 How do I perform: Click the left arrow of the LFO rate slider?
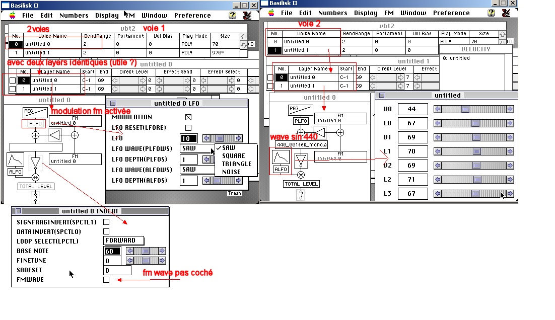[206, 138]
